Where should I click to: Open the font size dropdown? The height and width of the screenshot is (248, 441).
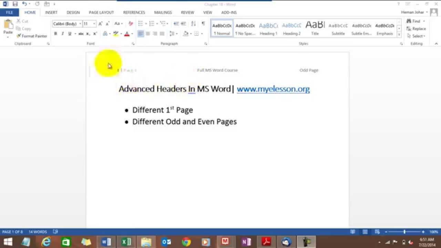[x=94, y=24]
